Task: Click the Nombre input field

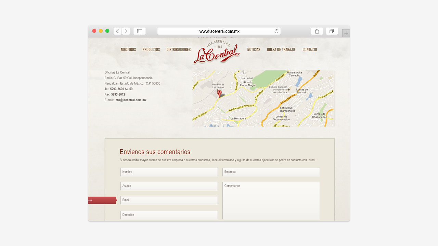Action: 169,172
